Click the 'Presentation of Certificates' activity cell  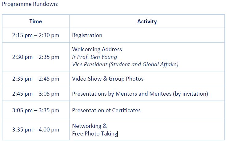106,110
